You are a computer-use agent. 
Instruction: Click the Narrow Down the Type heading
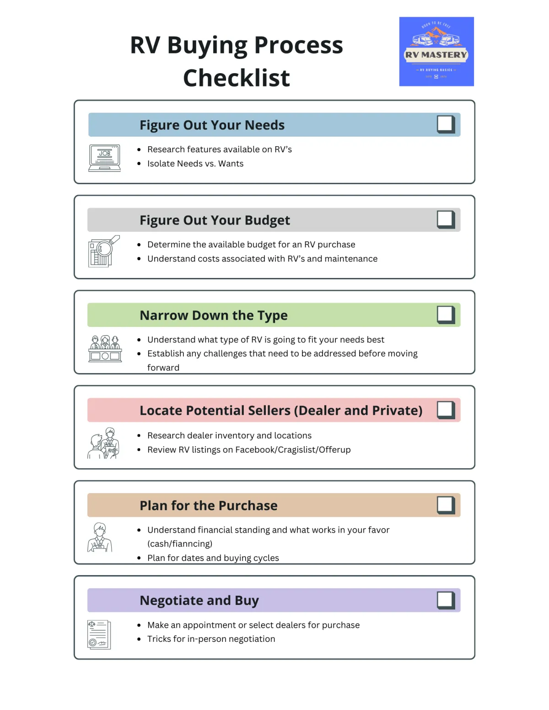[x=214, y=315]
